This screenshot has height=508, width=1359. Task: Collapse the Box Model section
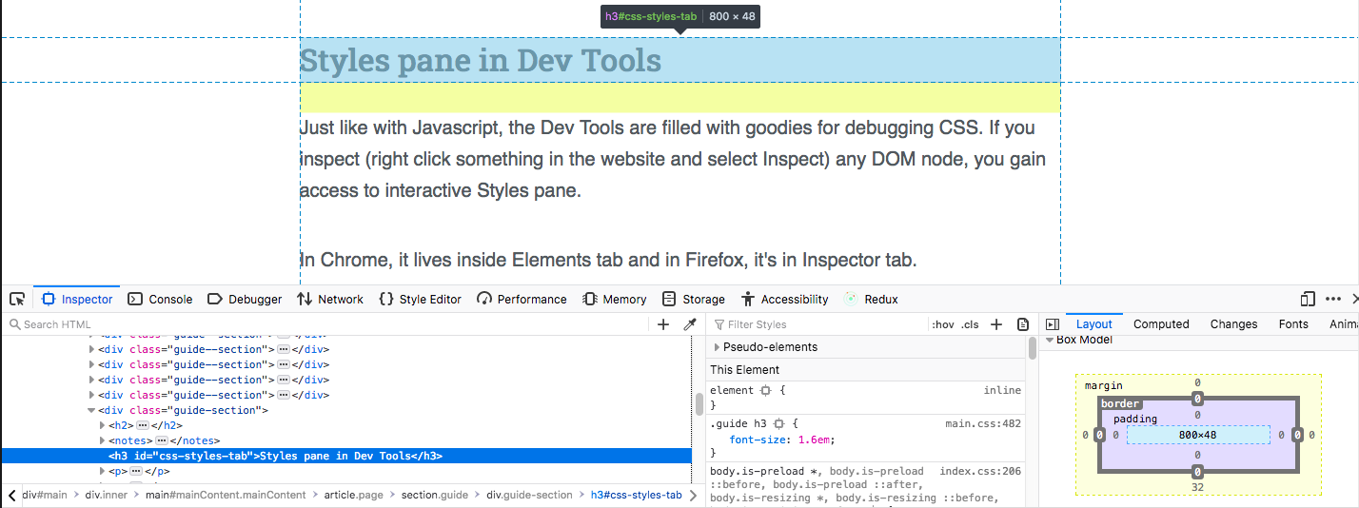(1051, 340)
